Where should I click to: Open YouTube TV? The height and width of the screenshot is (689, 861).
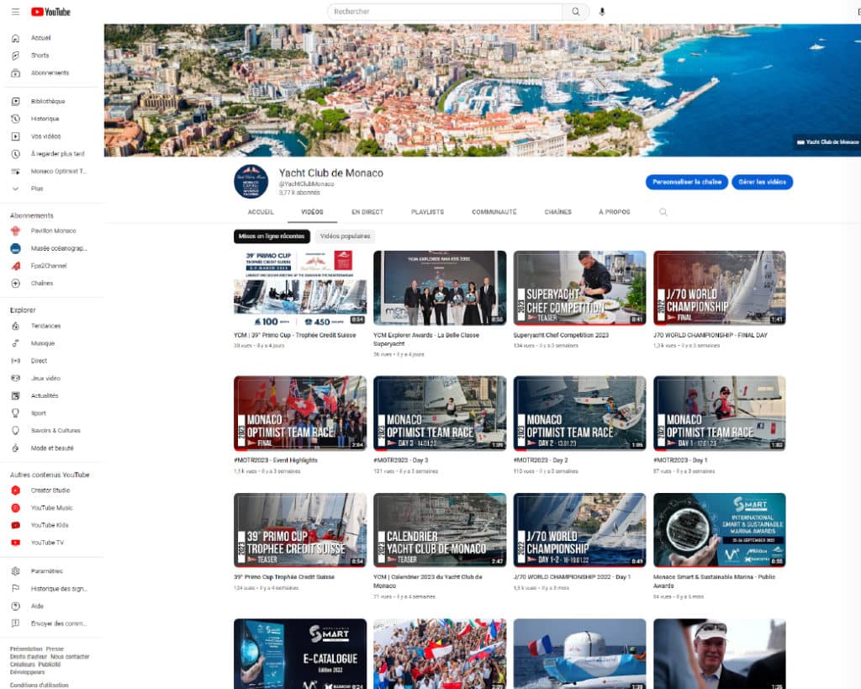[47, 543]
